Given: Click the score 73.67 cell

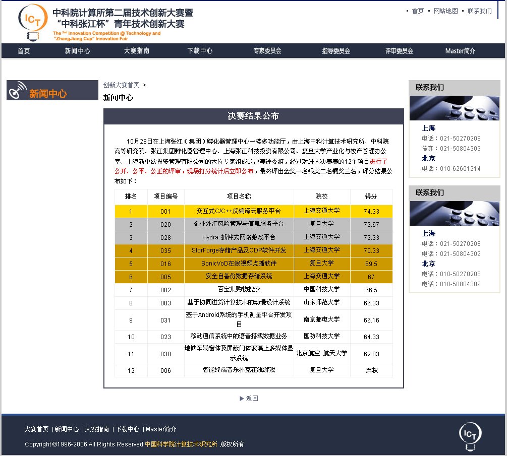Looking at the screenshot, I should pos(371,224).
